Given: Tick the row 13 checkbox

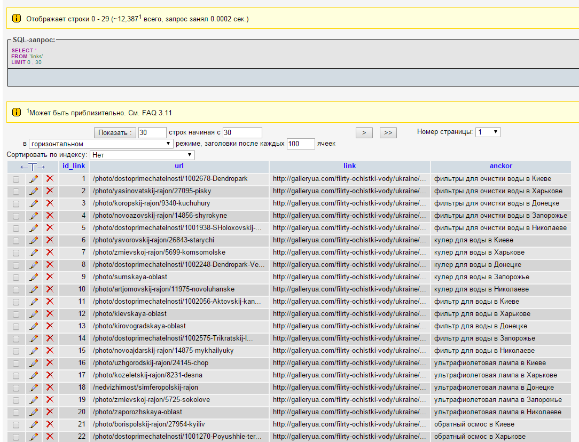Looking at the screenshot, I should pyautogui.click(x=16, y=327).
